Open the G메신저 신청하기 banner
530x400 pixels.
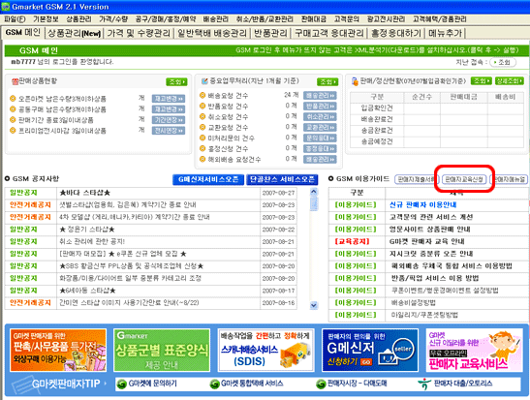370,350
